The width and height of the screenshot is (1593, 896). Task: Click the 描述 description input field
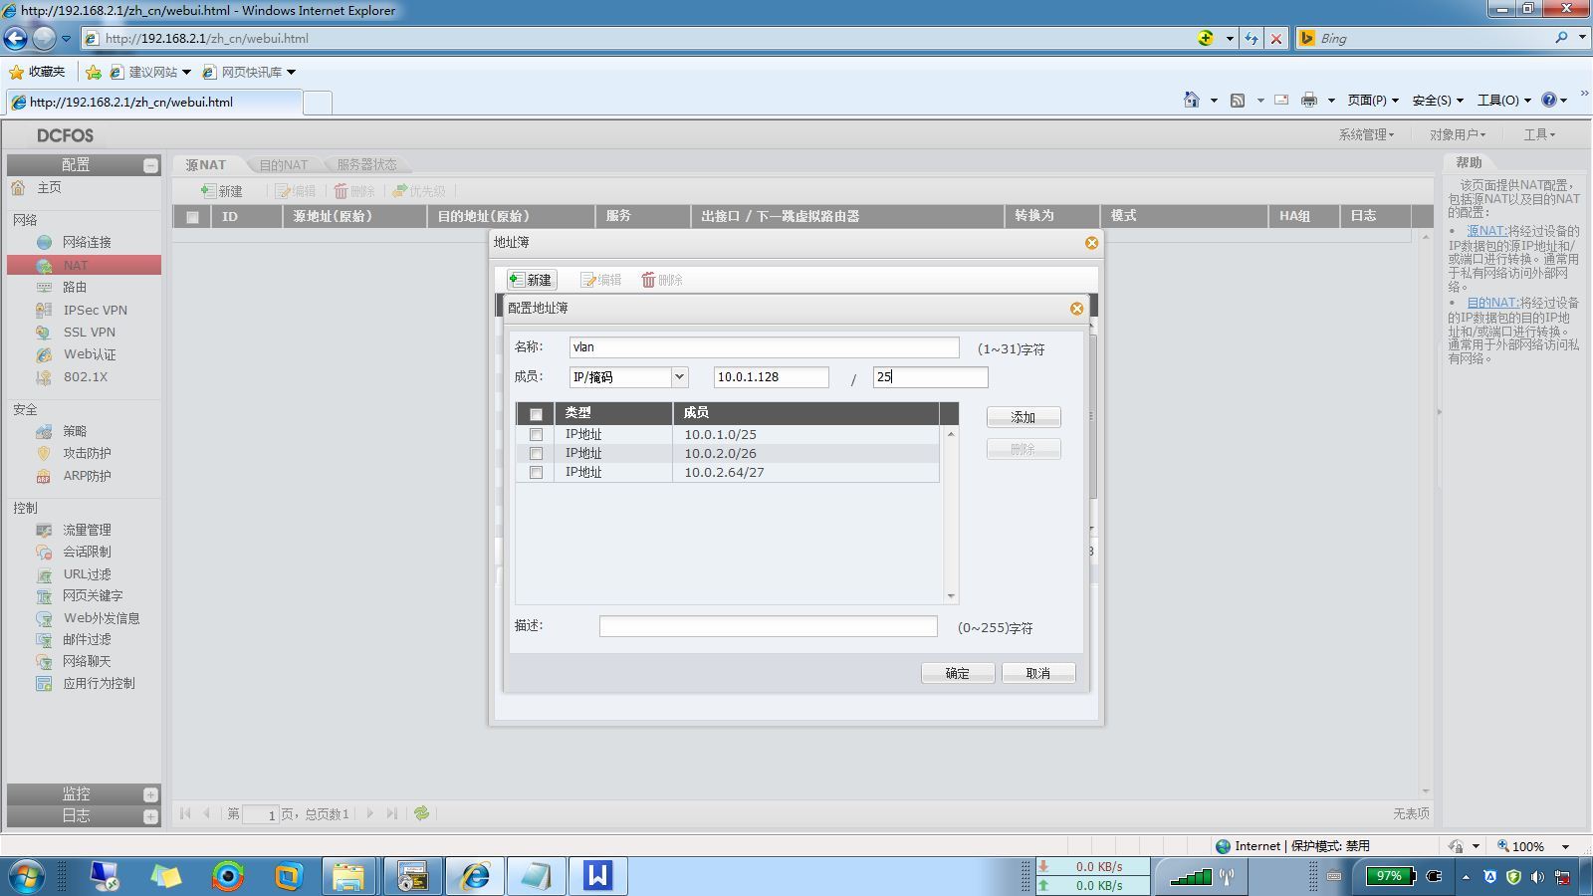(769, 626)
